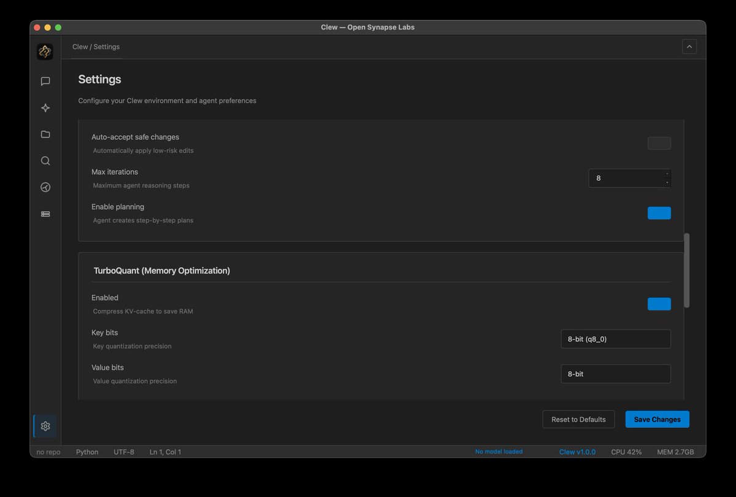Decrease Max iterations with the down arrow

667,182
